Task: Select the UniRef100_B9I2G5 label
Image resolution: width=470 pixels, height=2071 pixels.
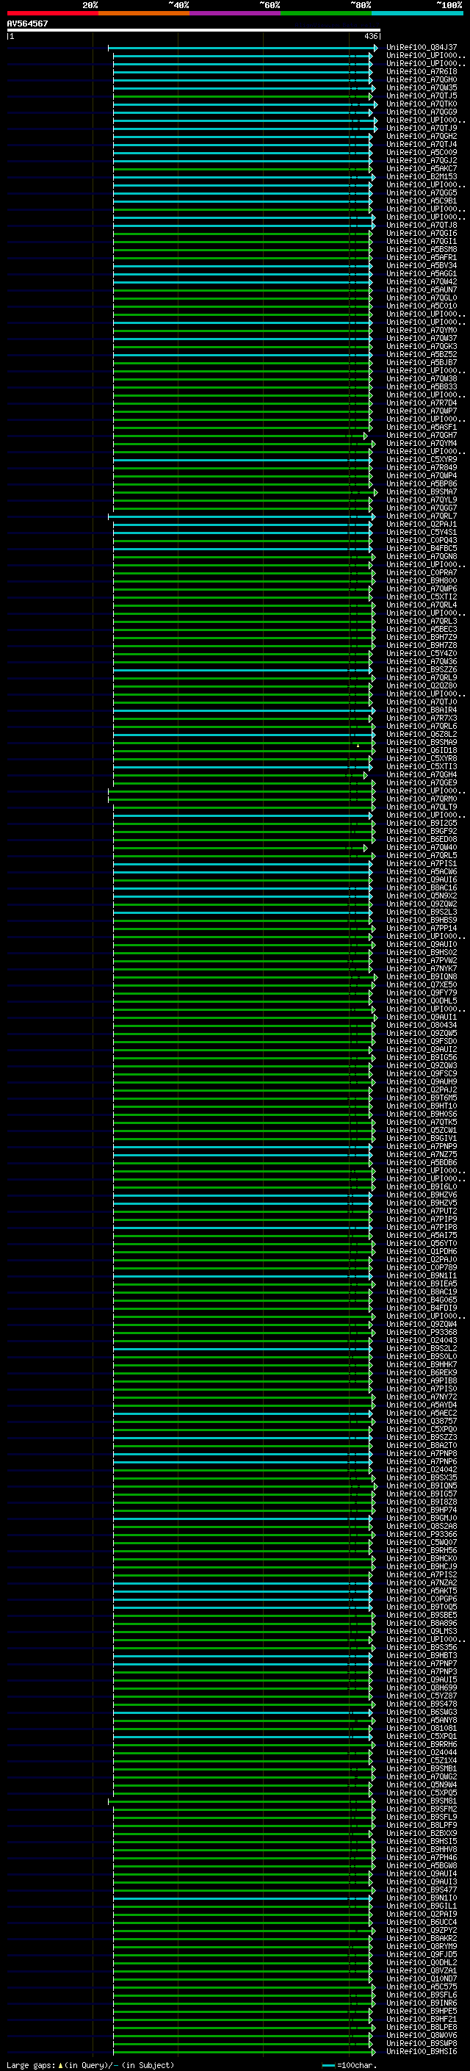Action: 422,824
